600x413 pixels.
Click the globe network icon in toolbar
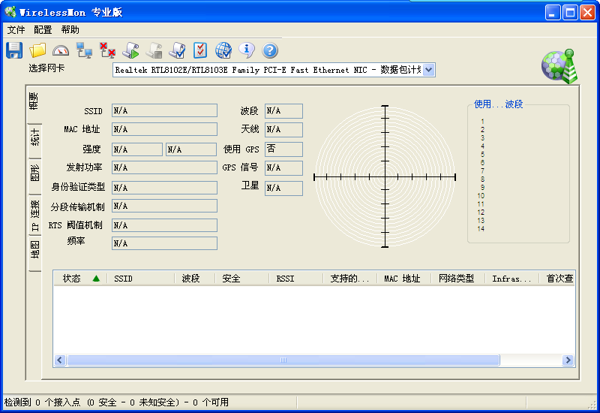click(223, 50)
